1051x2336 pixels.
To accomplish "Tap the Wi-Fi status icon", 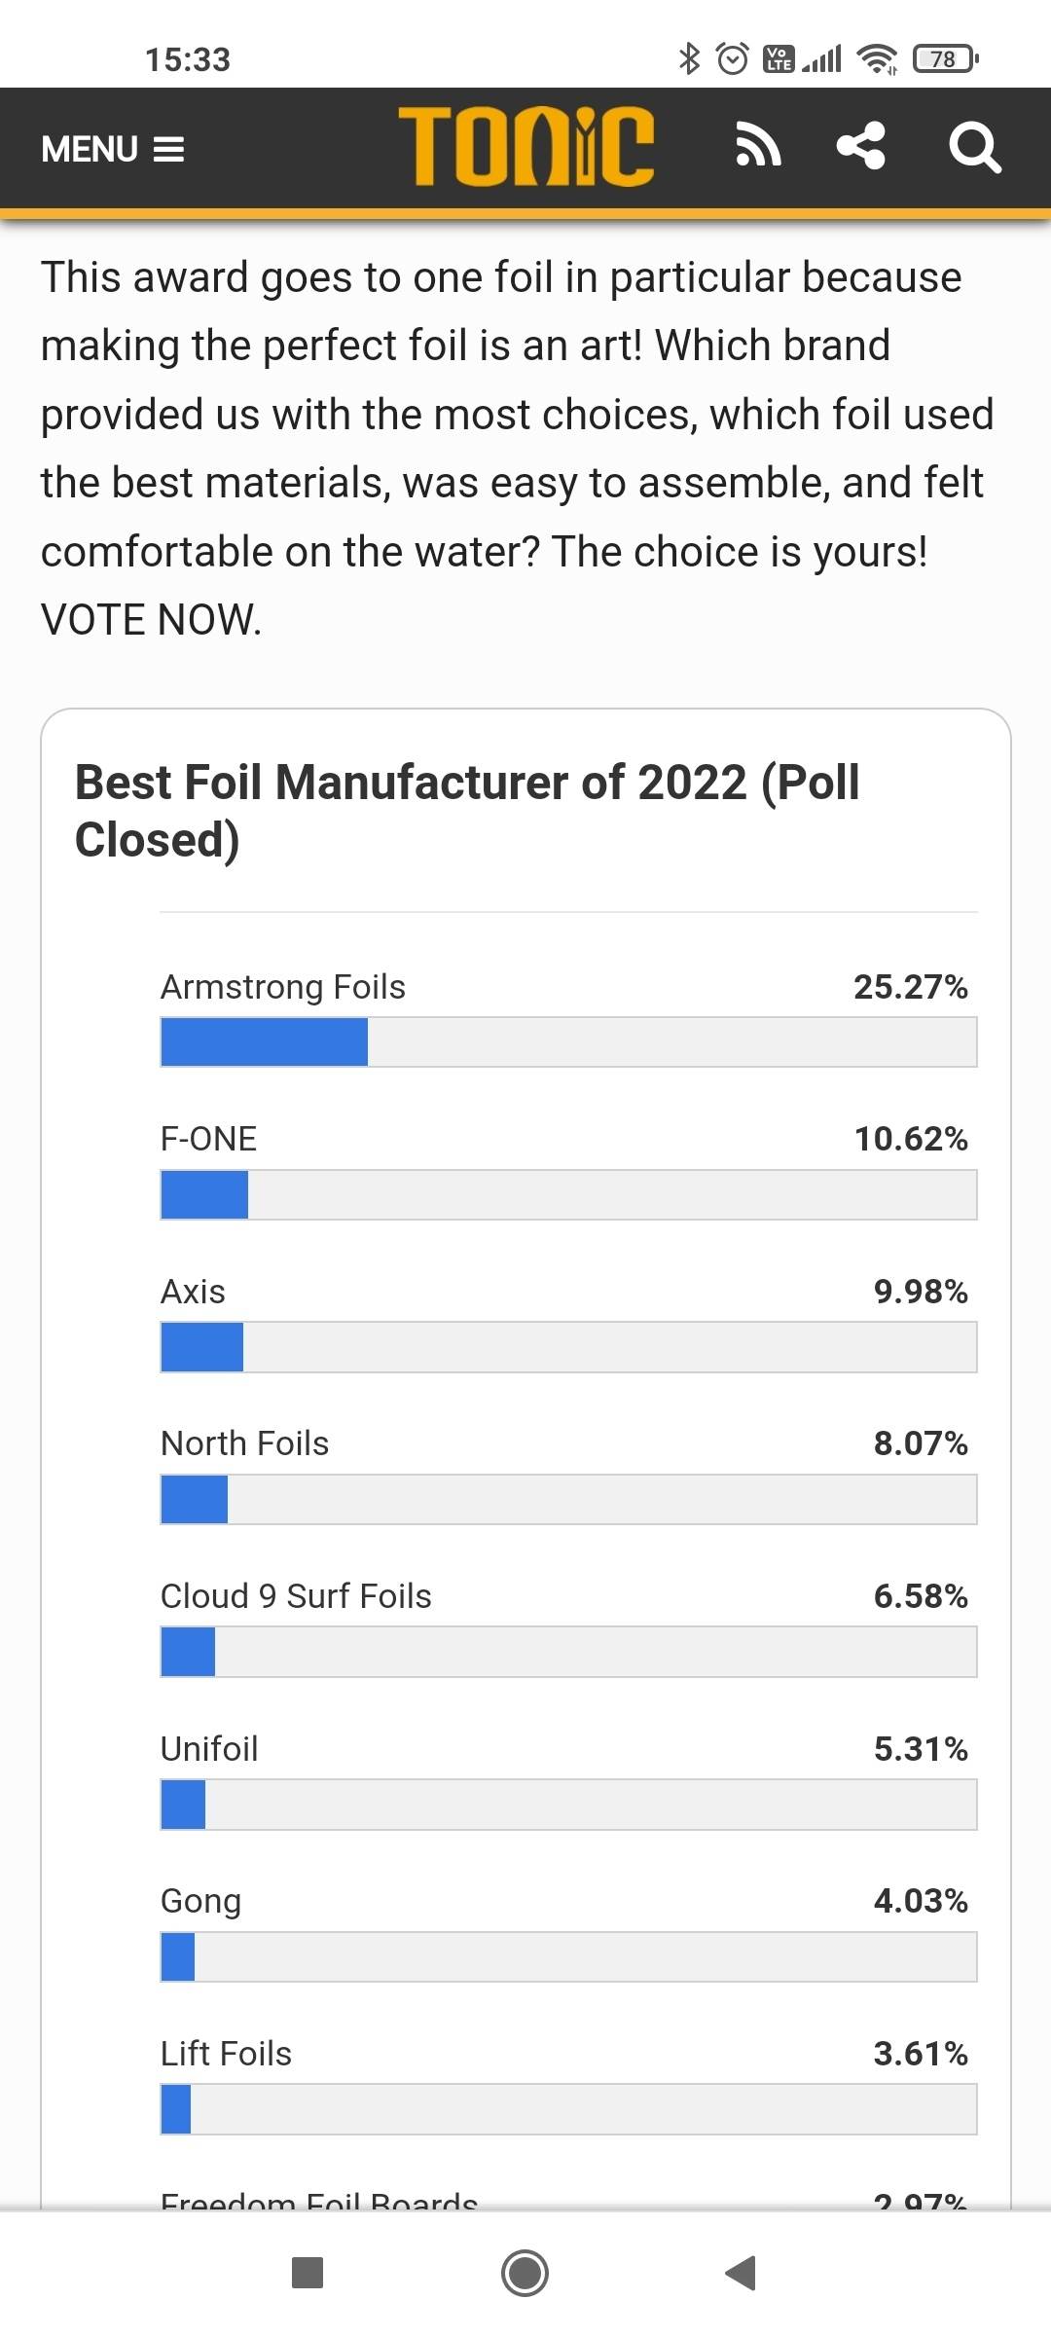I will click(877, 59).
